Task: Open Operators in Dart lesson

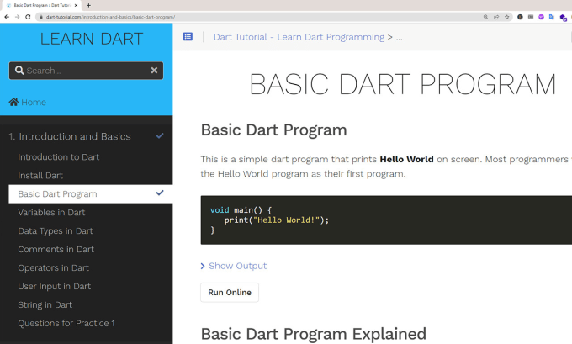Action: point(53,267)
